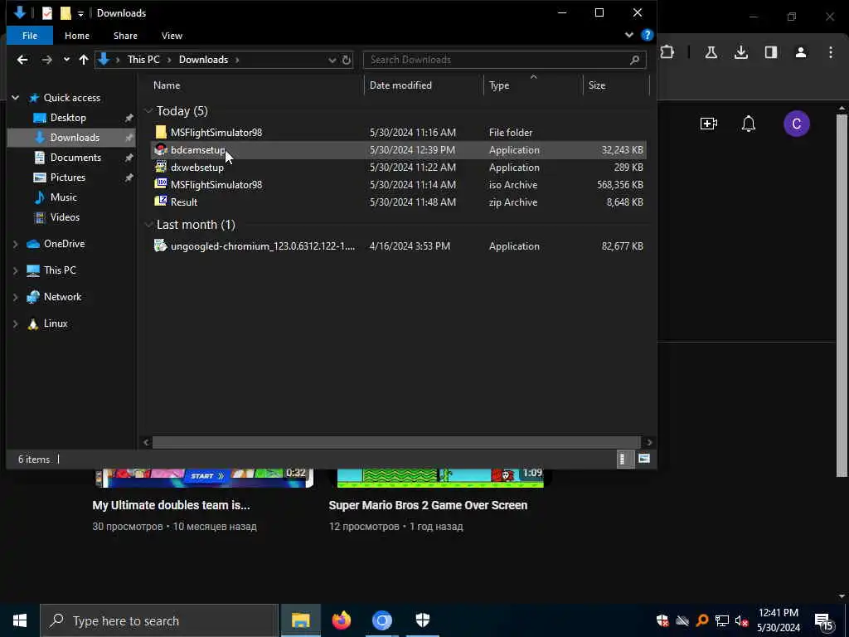849x637 pixels.
Task: Open My Ultimate doubles team video
Action: [x=171, y=505]
